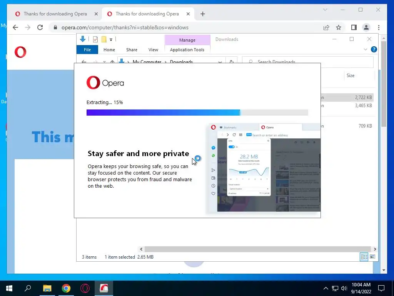Open Chrome side panel
Image resolution: width=394 pixels, height=296 pixels.
tap(354, 27)
